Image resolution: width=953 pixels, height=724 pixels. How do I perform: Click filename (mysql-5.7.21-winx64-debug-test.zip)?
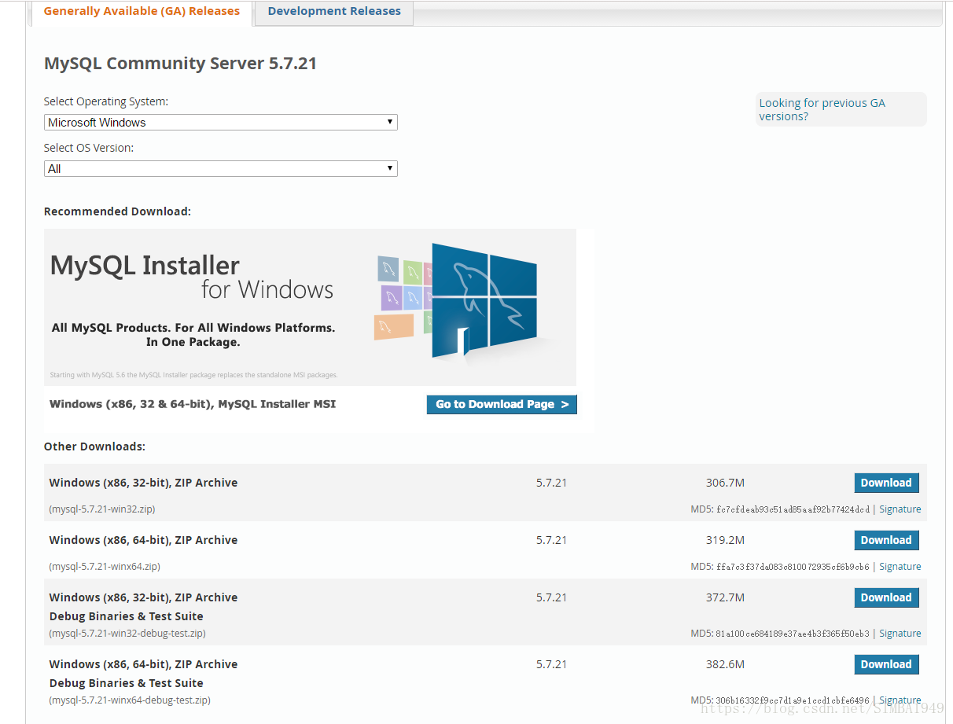(x=130, y=700)
